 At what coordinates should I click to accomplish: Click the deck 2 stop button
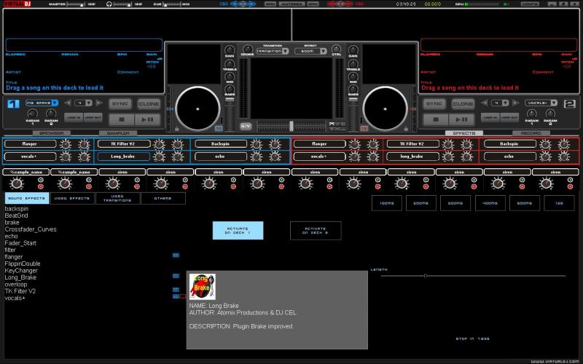click(436, 119)
